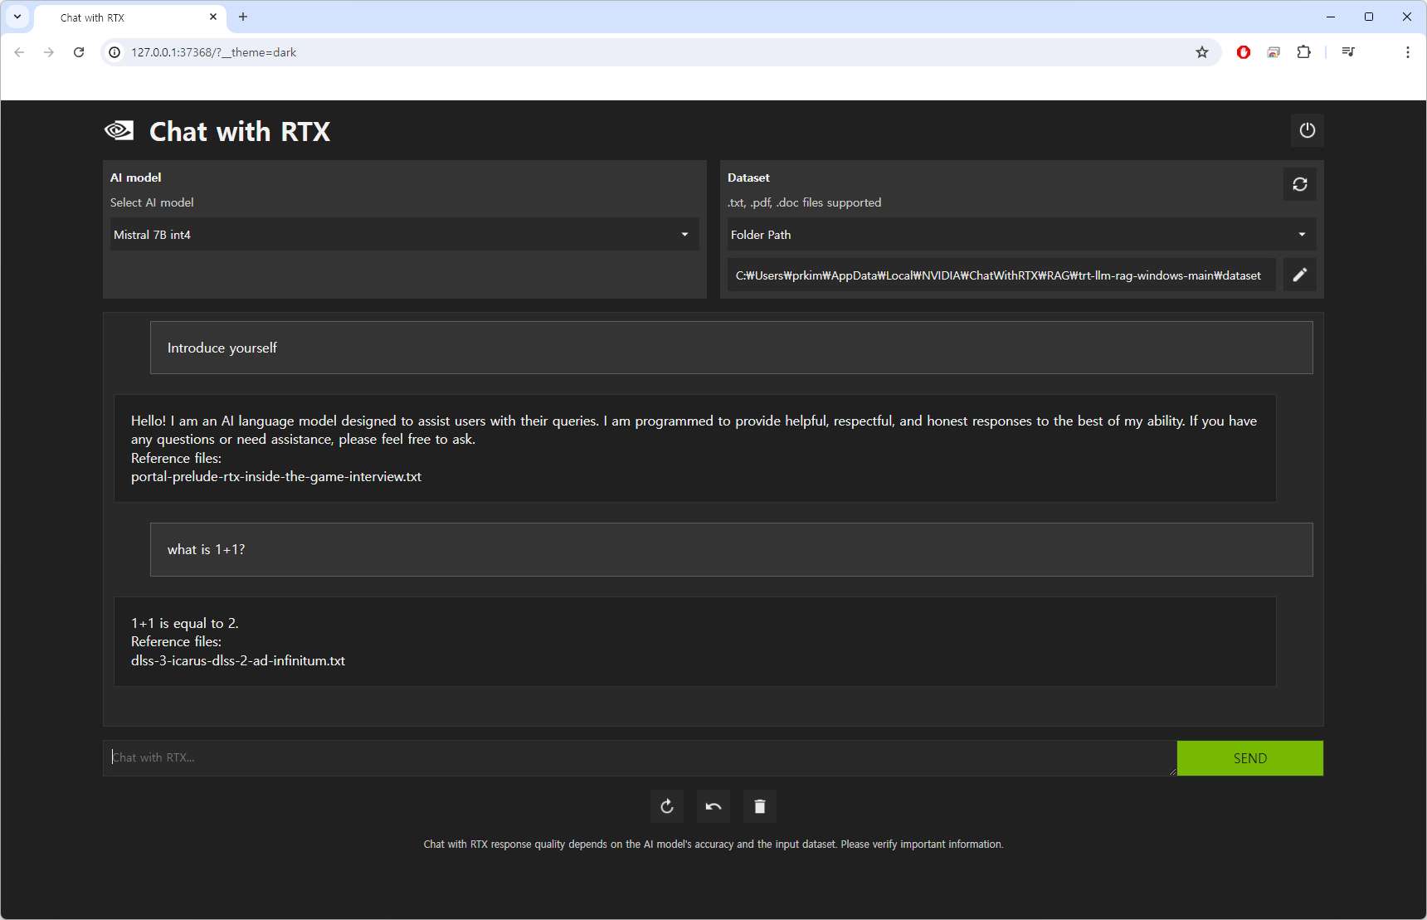This screenshot has width=1427, height=920.
Task: Click the retry response icon
Action: pos(667,806)
